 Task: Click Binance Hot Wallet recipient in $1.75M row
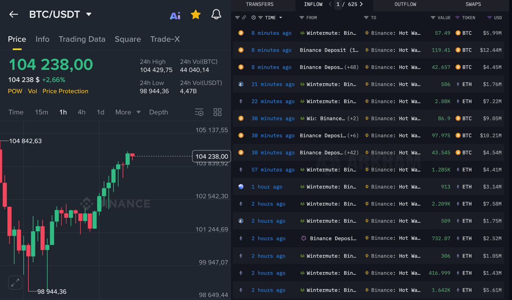pyautogui.click(x=393, y=221)
